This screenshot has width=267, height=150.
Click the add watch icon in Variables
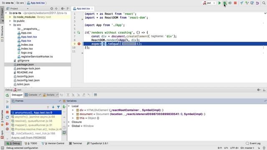(x=64, y=107)
